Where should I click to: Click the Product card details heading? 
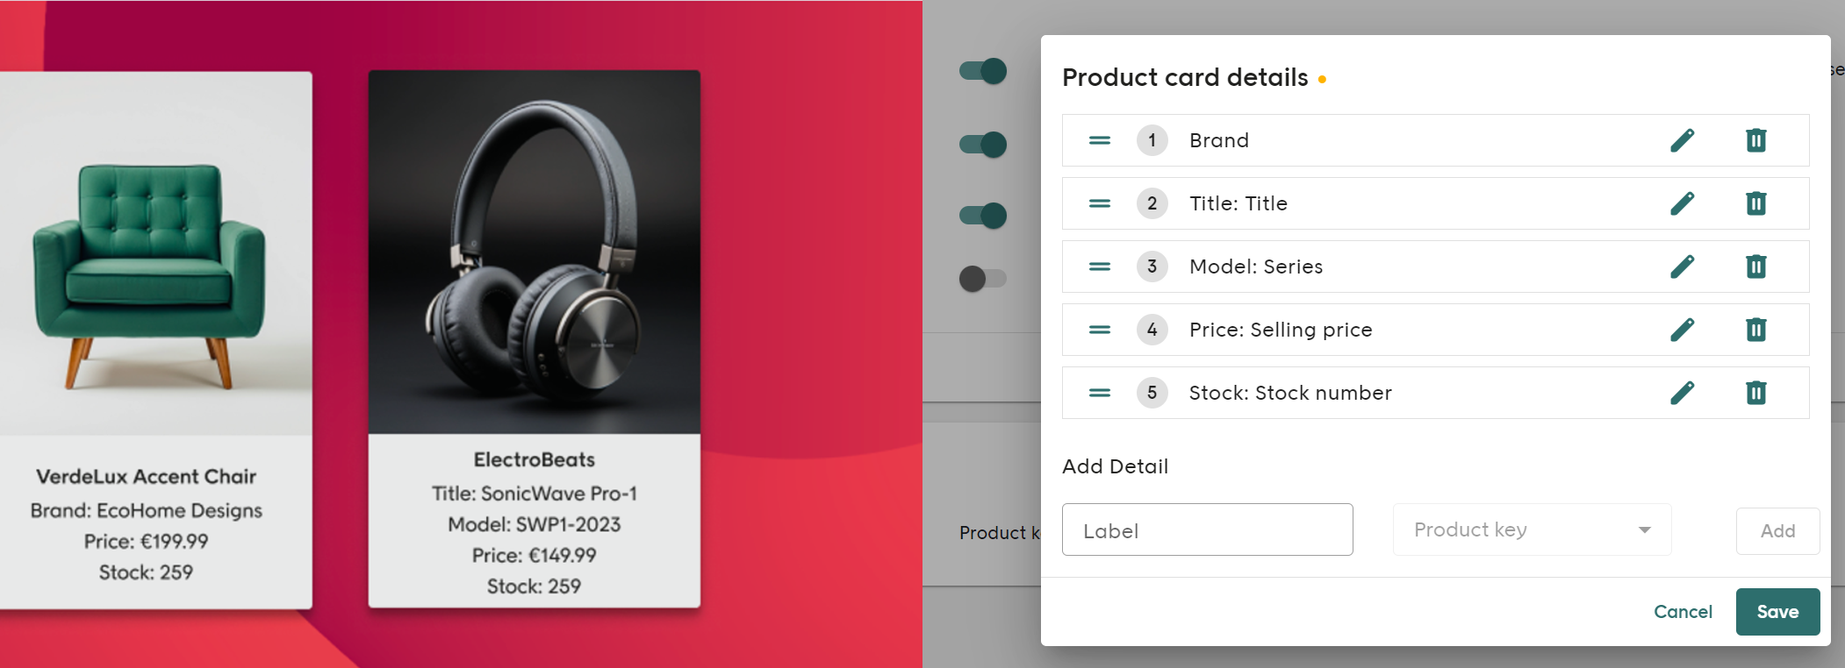[x=1185, y=77]
